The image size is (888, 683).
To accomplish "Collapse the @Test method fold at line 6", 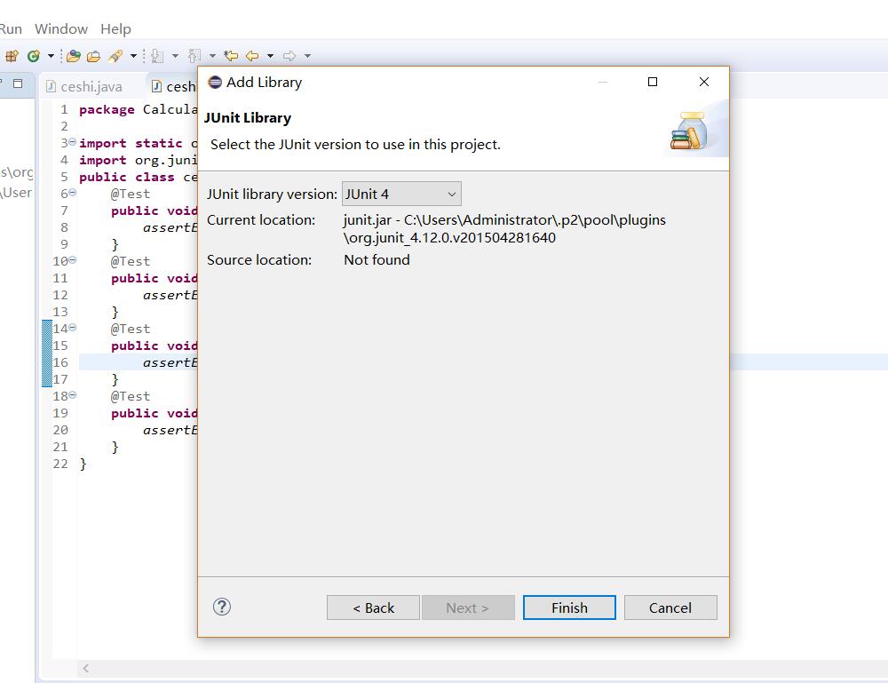I will 73,193.
